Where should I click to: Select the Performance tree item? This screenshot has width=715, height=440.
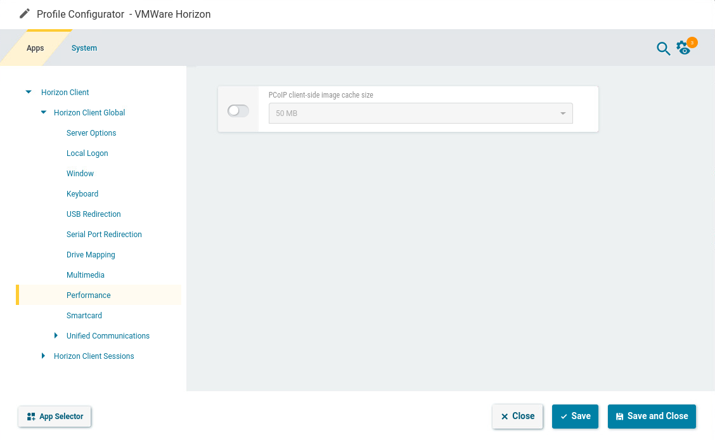[x=98, y=295]
